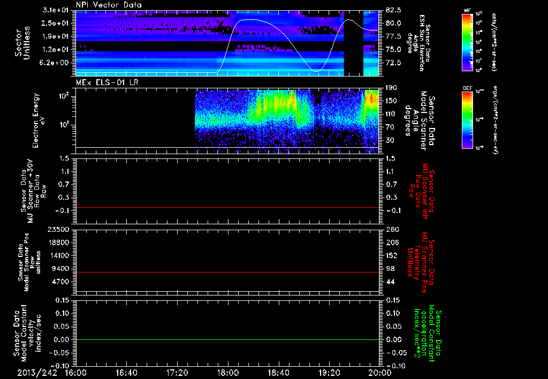Image resolution: width=548 pixels, height=379 pixels.
Task: Click the red line in the MU Scanner +30V panel
Action: [227, 207]
